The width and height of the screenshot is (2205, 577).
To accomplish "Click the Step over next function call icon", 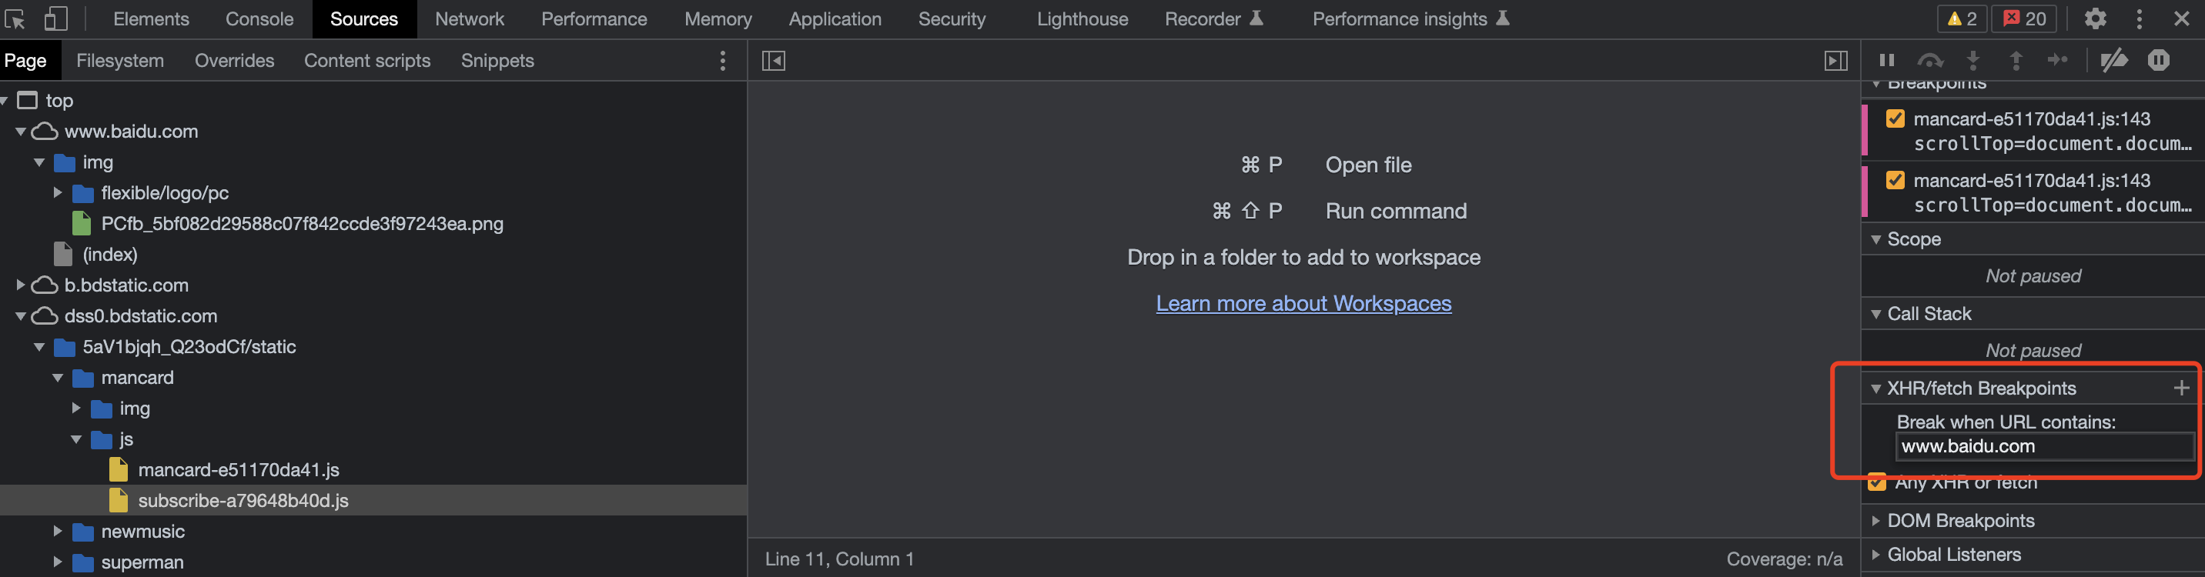I will coord(1930,60).
